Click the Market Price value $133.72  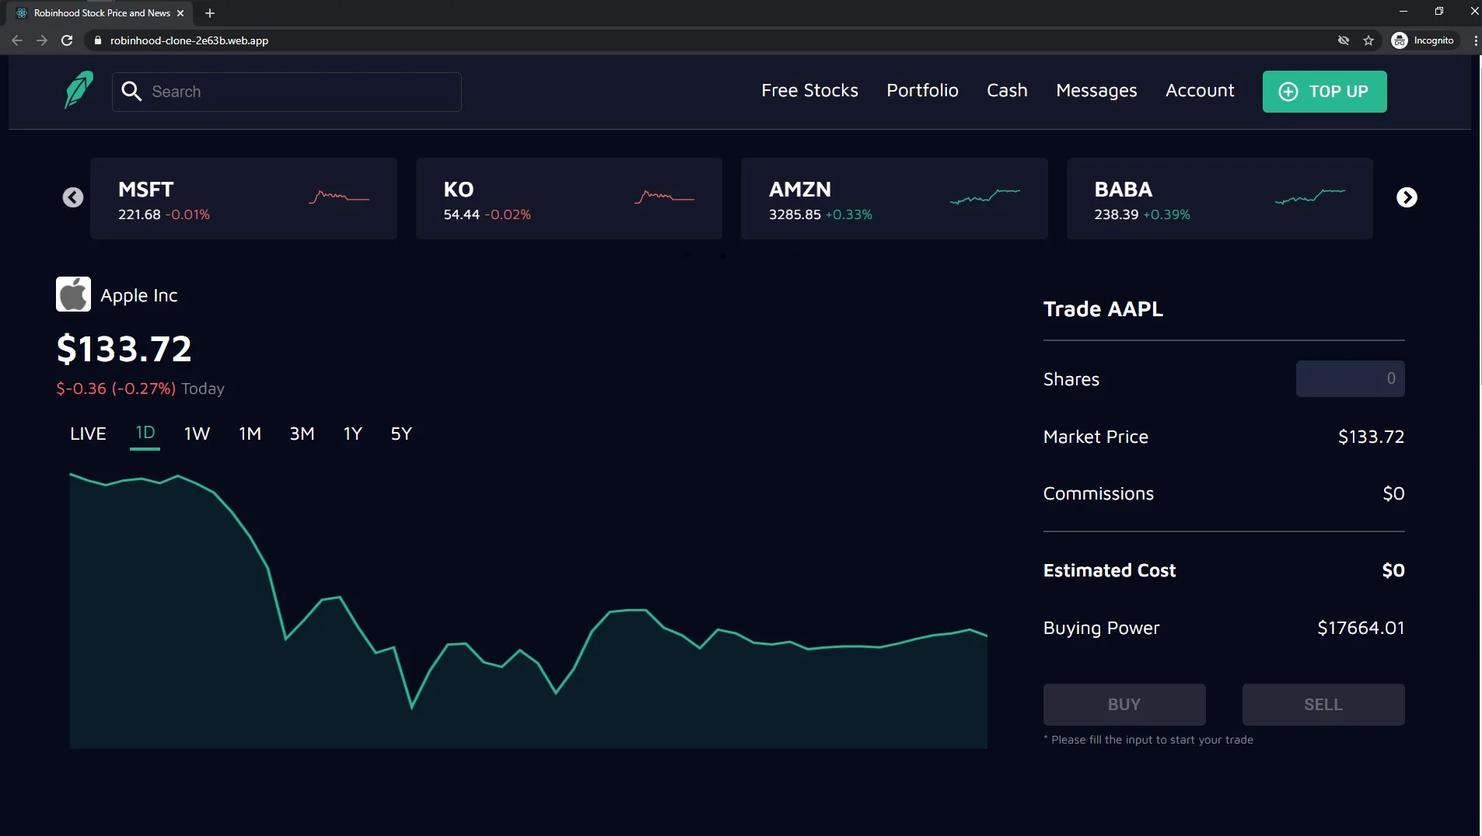[x=1371, y=437]
